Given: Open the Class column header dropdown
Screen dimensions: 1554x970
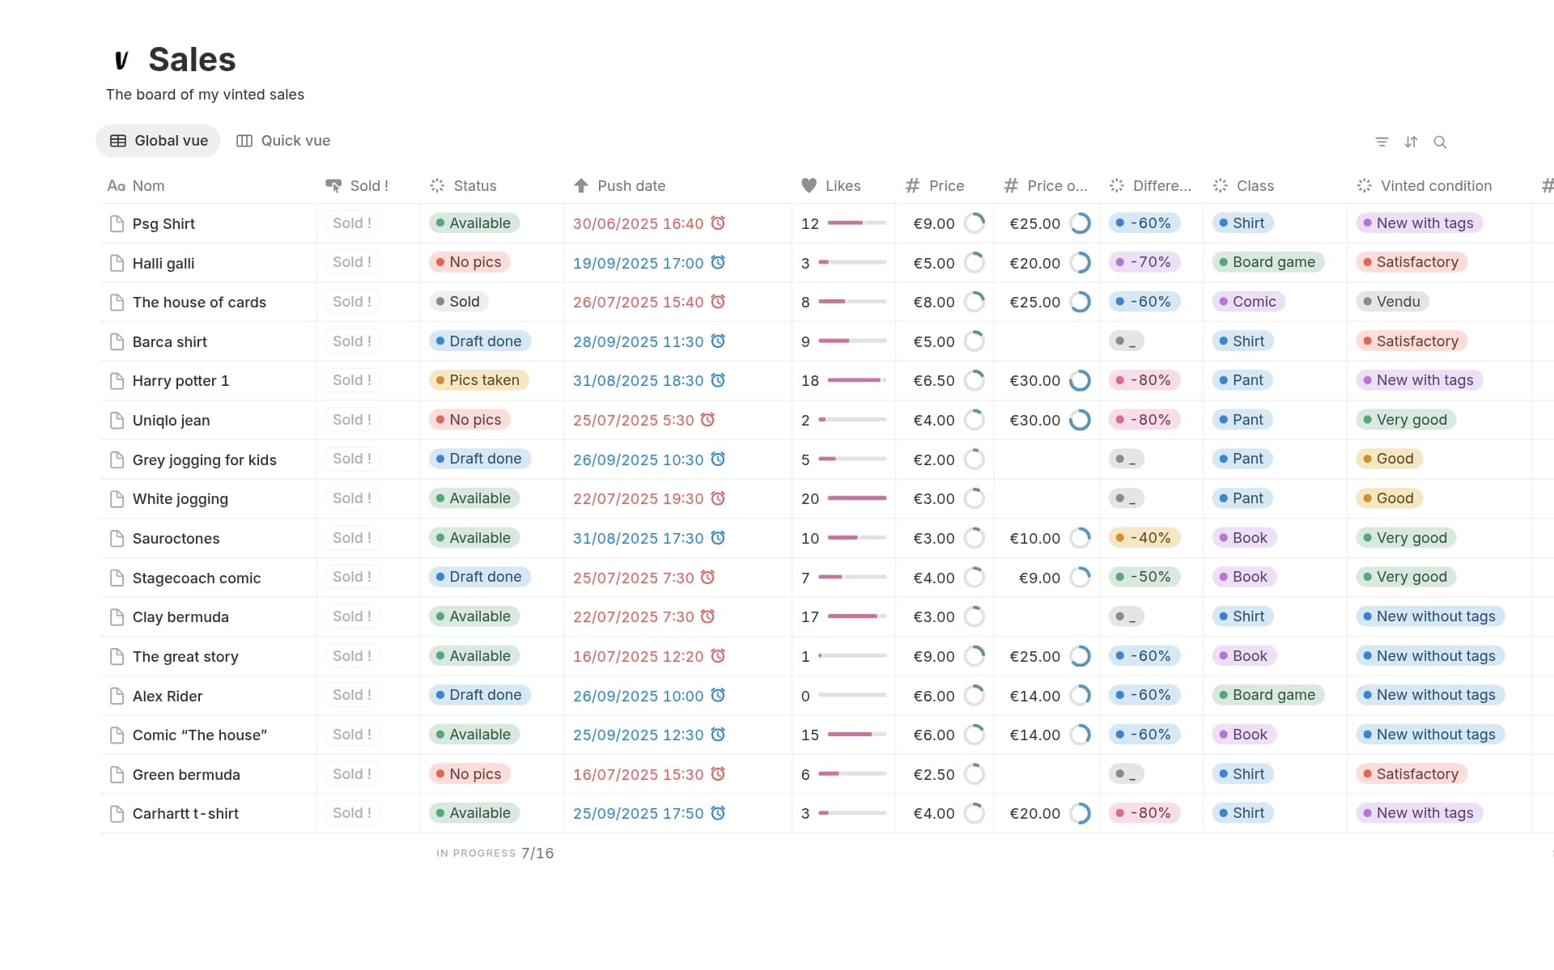Looking at the screenshot, I should pos(1253,185).
